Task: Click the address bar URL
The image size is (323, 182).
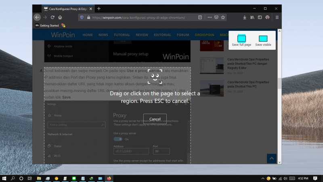Action: tap(138, 17)
